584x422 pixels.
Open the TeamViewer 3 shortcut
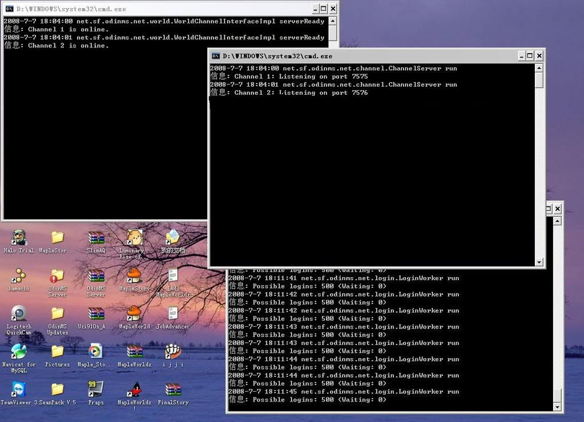[x=19, y=389]
